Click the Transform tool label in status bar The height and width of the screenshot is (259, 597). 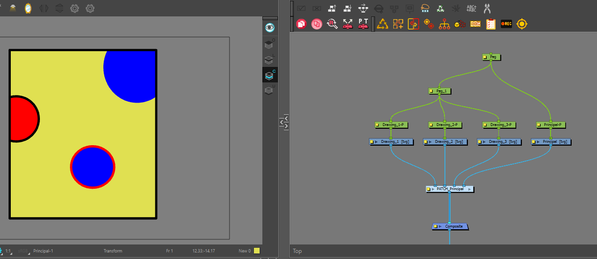113,251
